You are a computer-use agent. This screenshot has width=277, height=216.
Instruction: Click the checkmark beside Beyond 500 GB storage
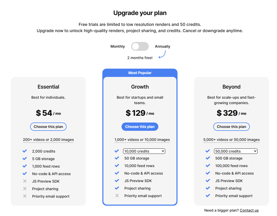pos(208,158)
